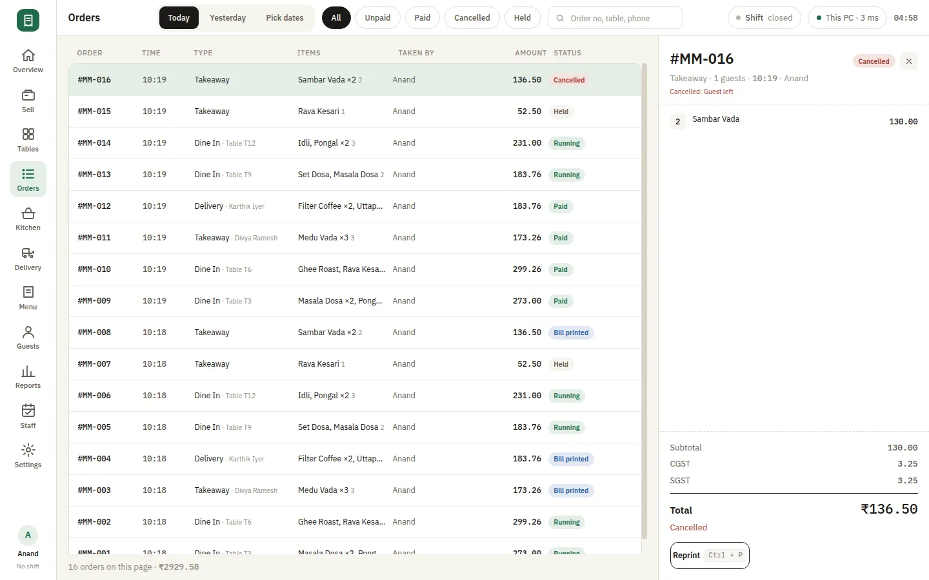Open order #MM-009 for Table T3
Screen dimensions: 929x580
[355, 301]
